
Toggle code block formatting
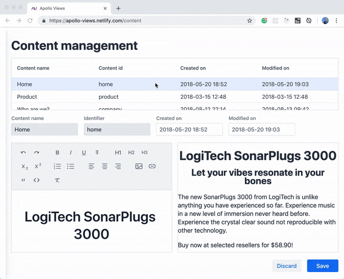37,180
